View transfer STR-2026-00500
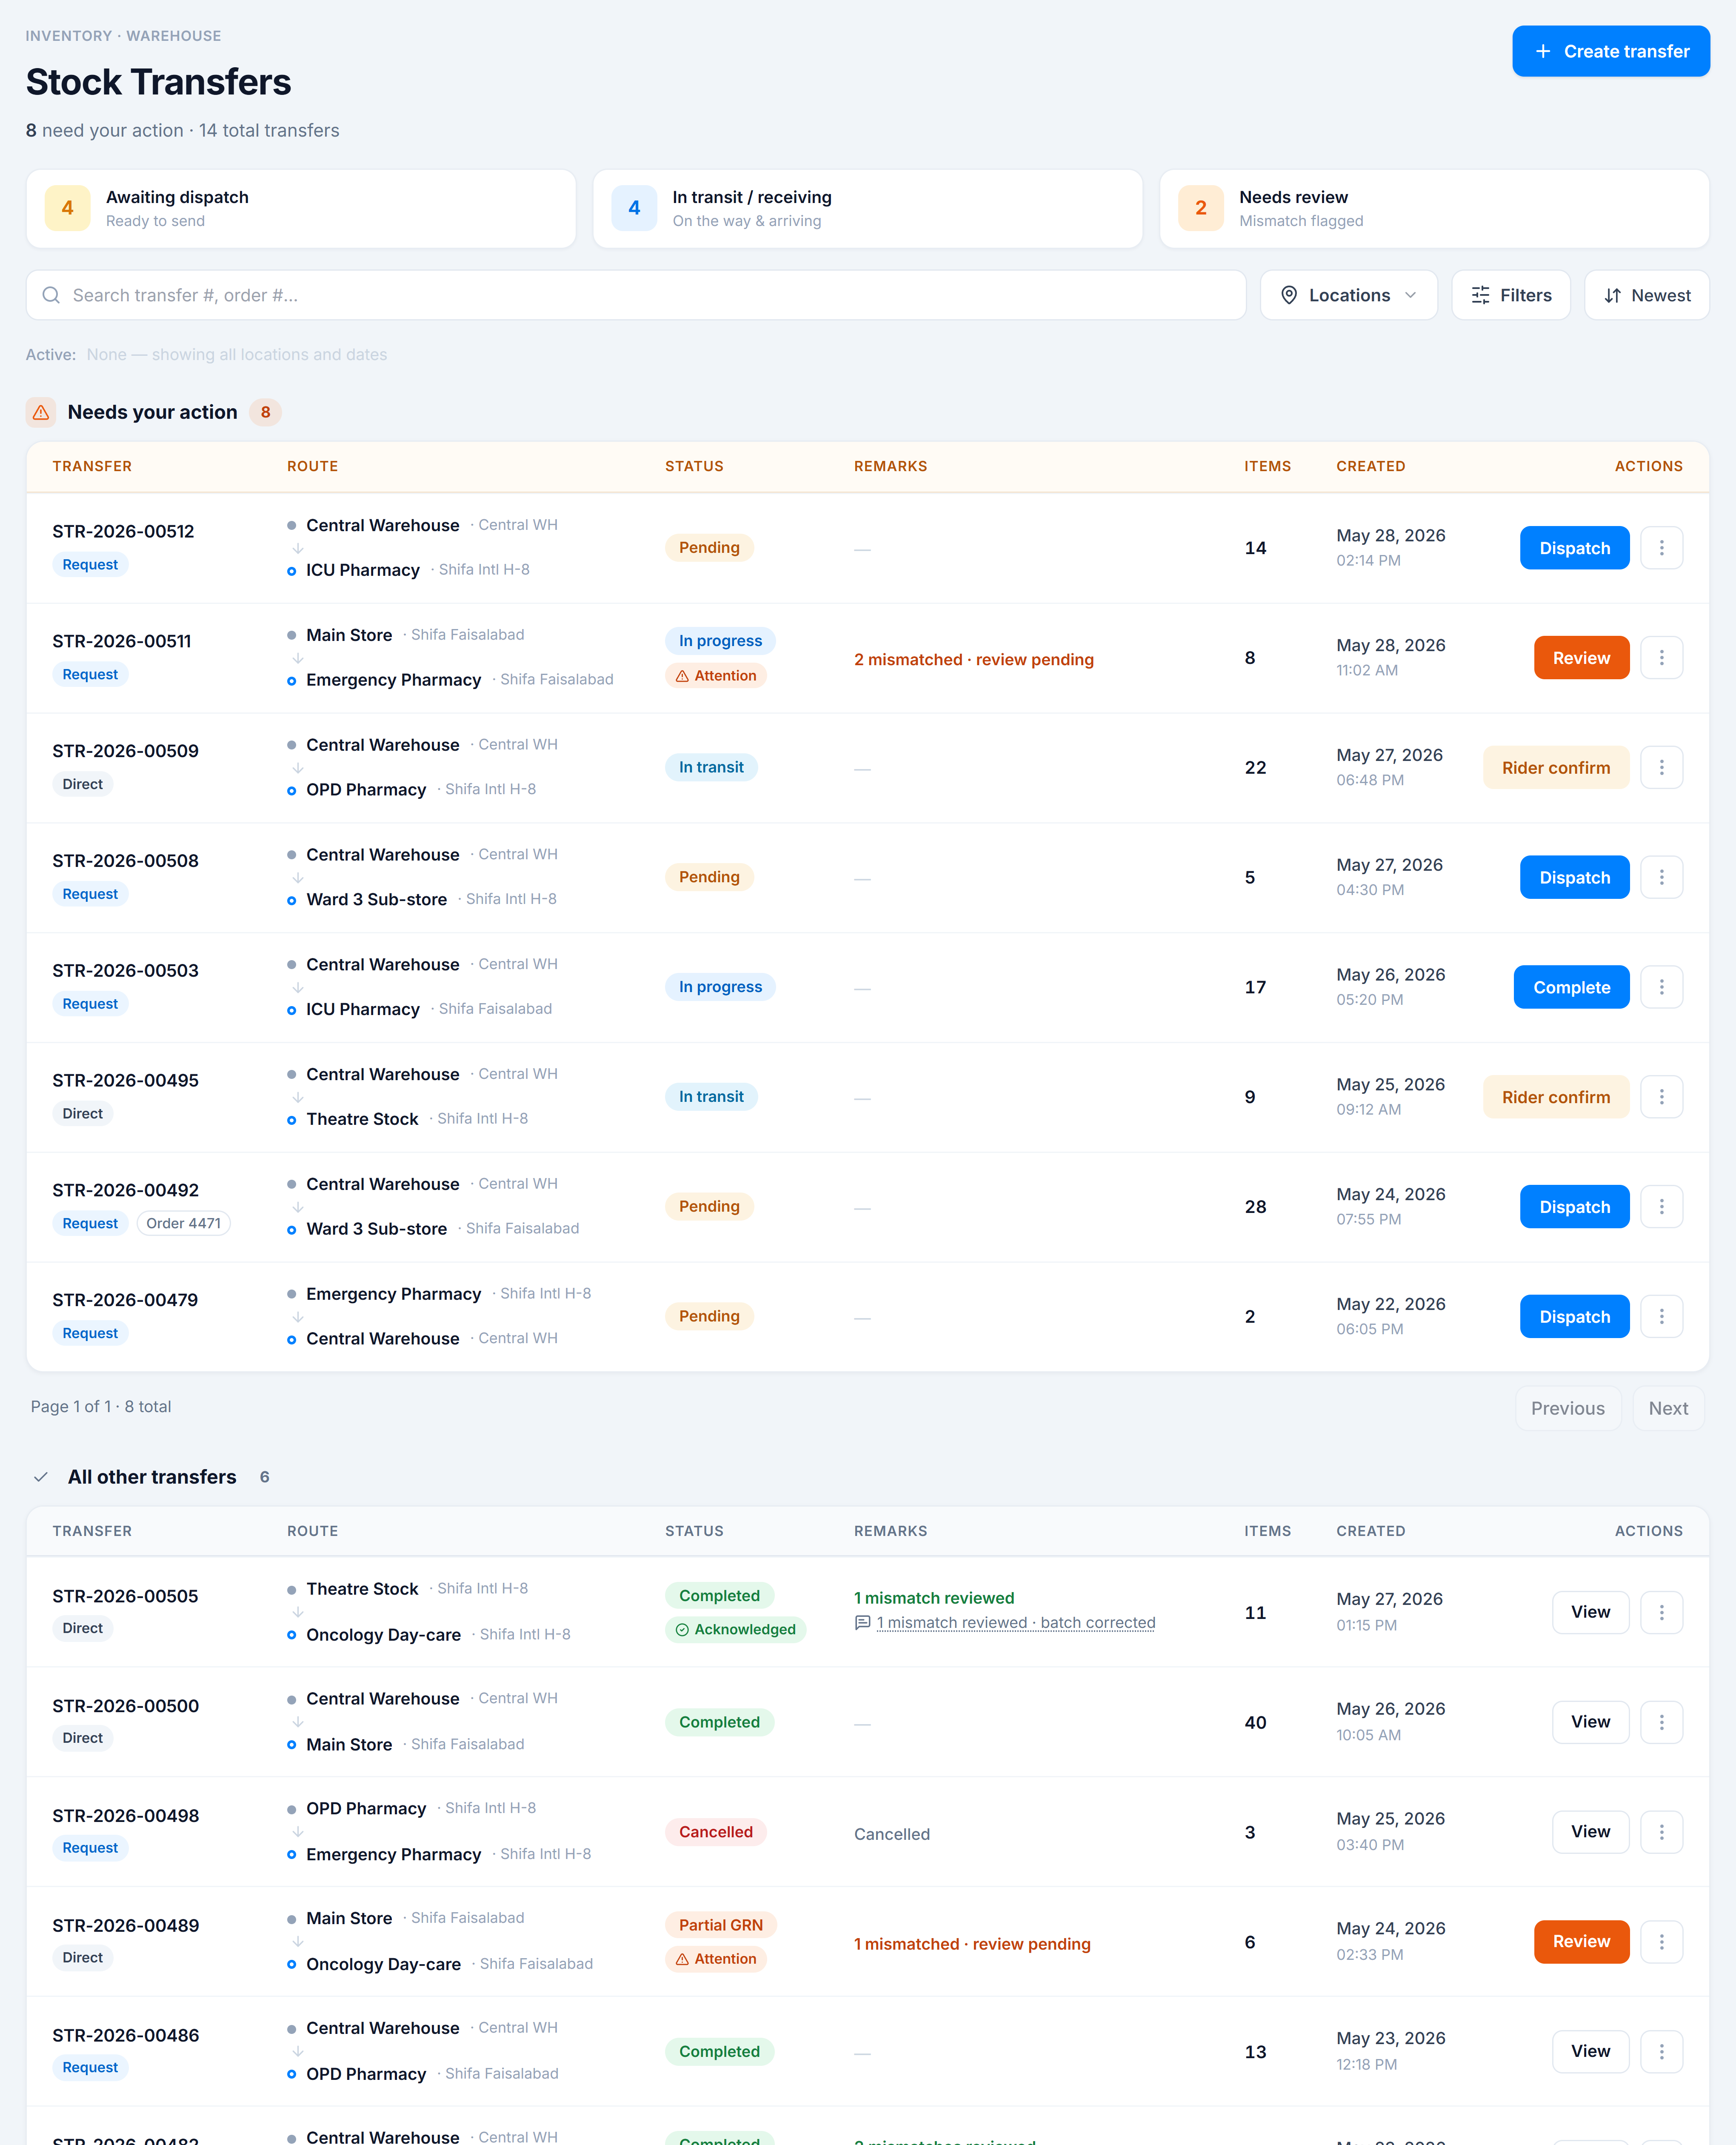1736x2145 pixels. pos(1590,1722)
